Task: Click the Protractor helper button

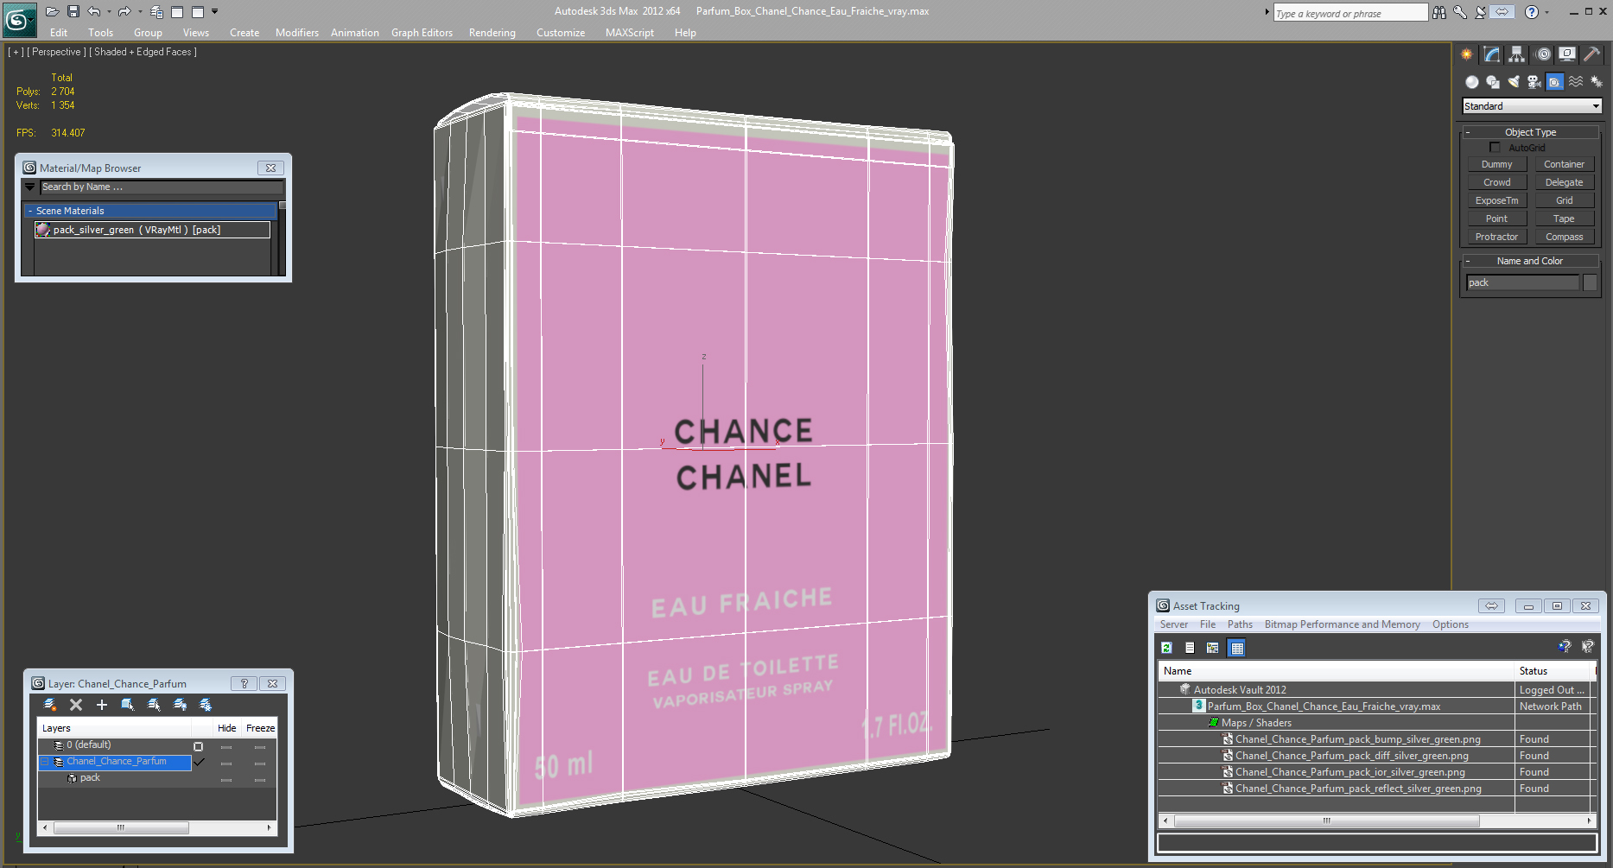Action: 1496,237
